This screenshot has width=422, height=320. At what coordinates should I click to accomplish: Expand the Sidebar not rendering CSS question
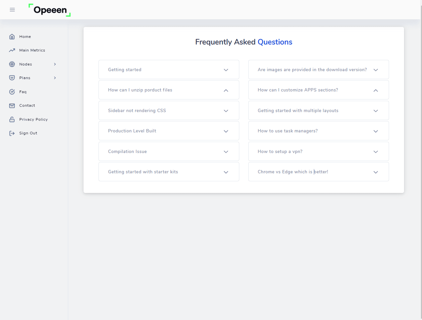click(x=169, y=111)
